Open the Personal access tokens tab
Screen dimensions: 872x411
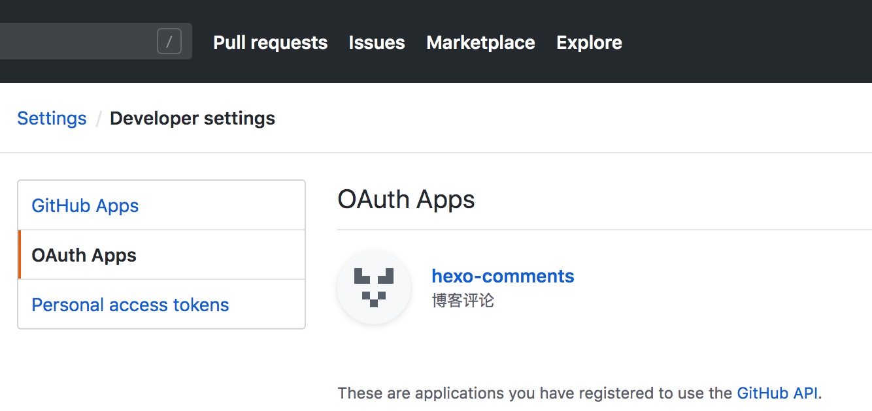point(130,305)
